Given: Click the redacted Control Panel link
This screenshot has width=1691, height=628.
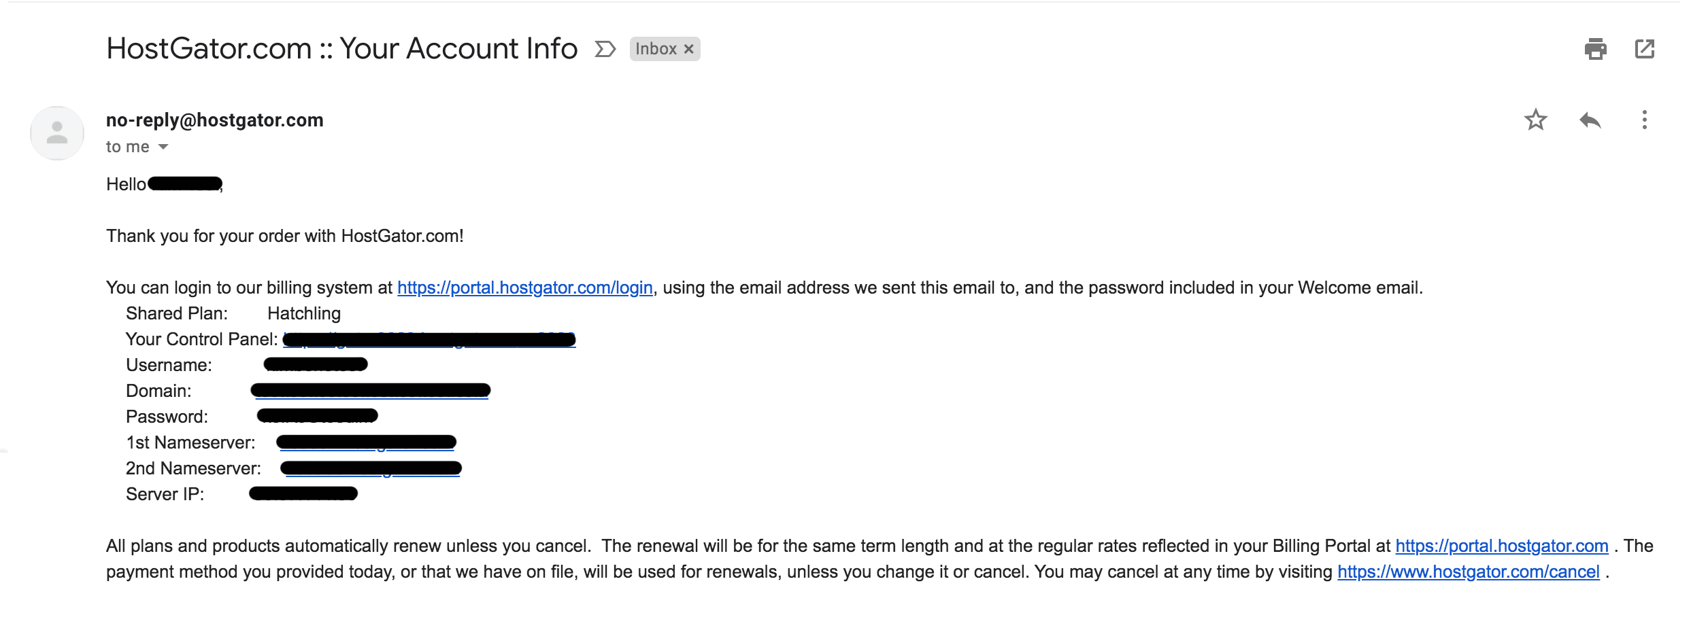Looking at the screenshot, I should pos(429,340).
